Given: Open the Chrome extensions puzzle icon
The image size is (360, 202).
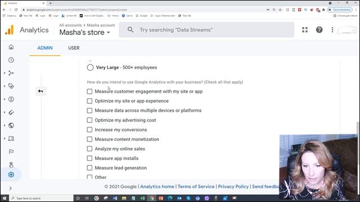Looking at the screenshot, I should point(323,10).
